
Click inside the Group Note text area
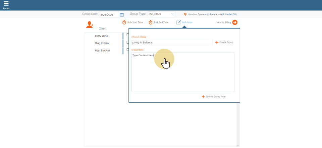[183, 72]
